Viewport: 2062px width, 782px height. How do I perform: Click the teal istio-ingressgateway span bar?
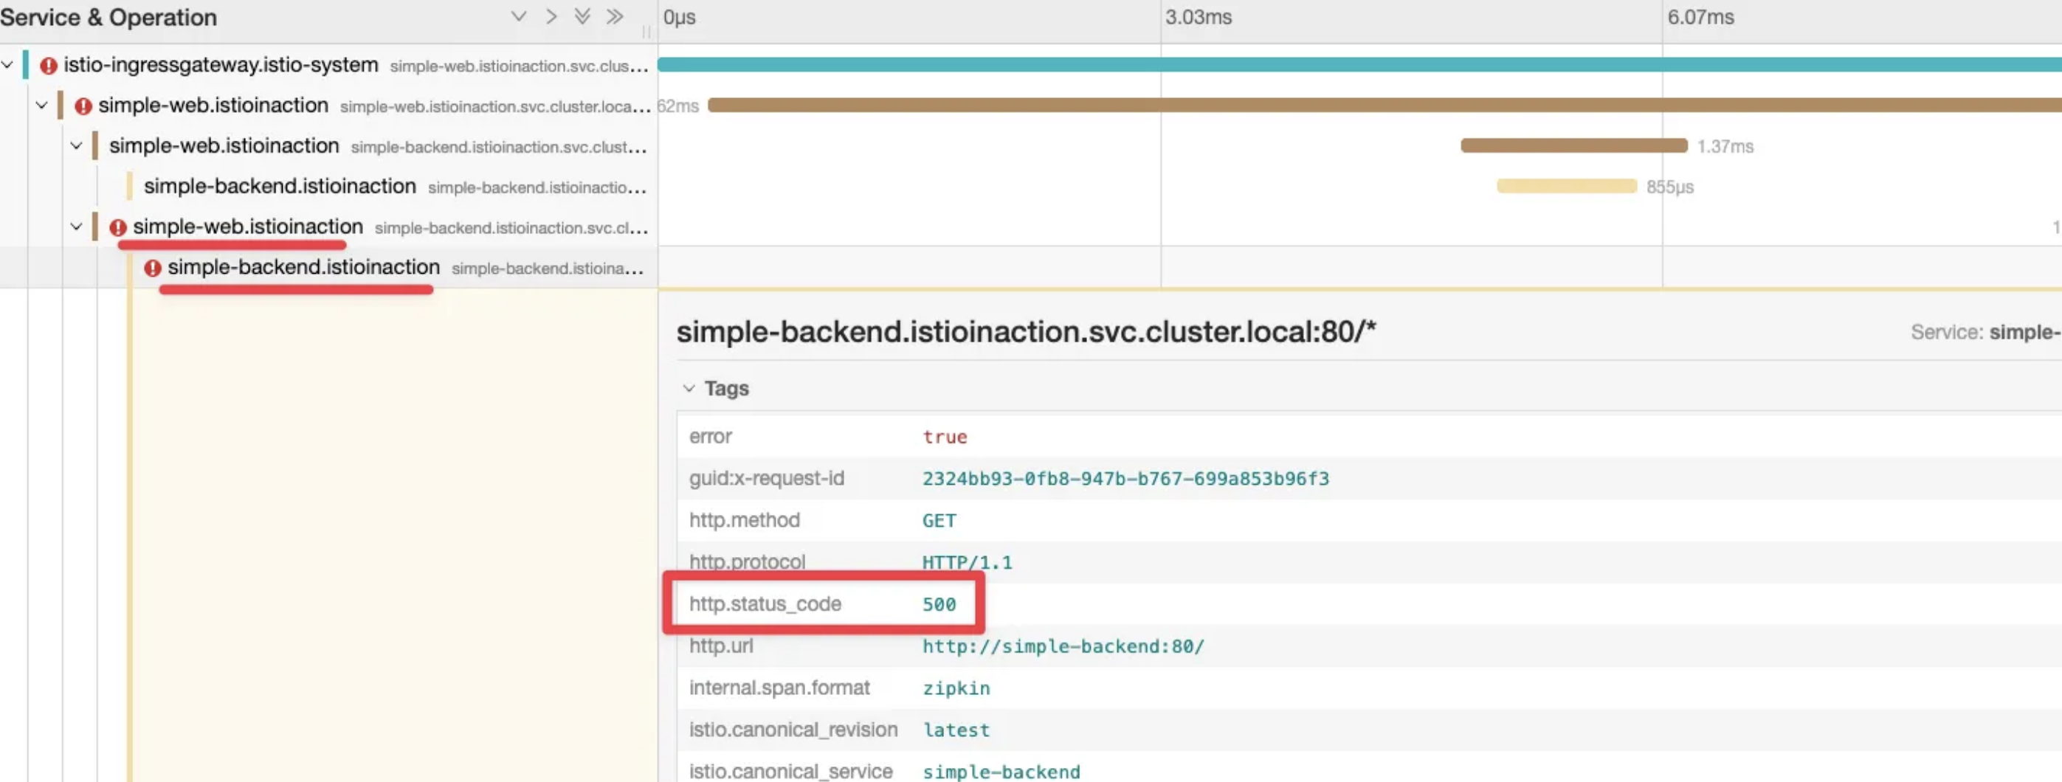(x=1359, y=65)
